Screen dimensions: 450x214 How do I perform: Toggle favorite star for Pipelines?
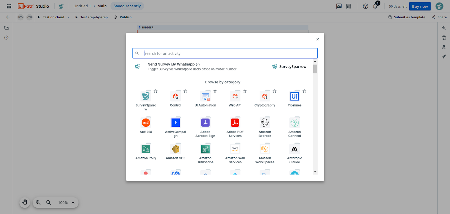pyautogui.click(x=304, y=91)
